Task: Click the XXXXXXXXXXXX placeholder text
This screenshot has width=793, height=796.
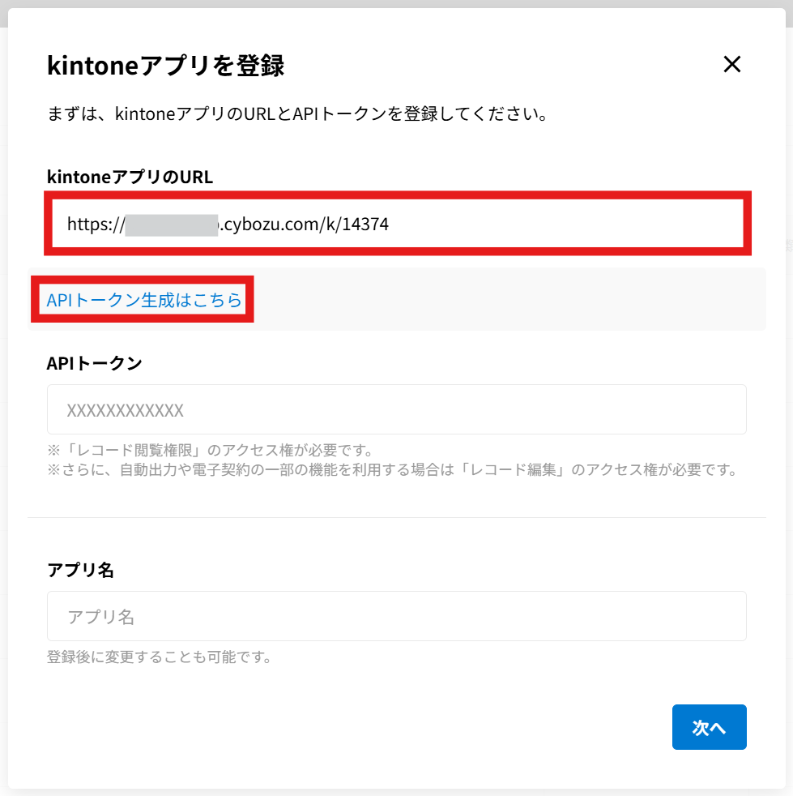Action: click(x=126, y=410)
